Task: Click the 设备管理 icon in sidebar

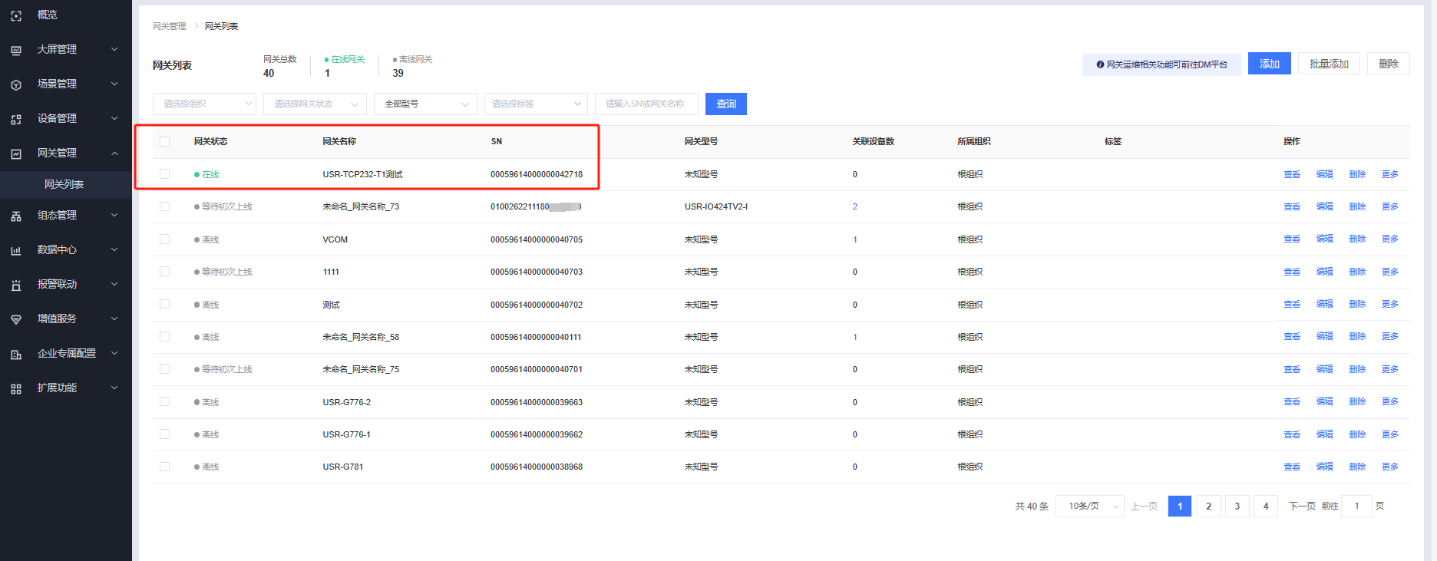Action: (x=16, y=119)
